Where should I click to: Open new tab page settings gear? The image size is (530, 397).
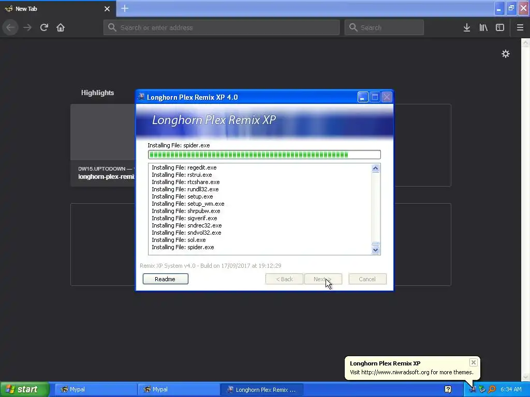pos(505,54)
